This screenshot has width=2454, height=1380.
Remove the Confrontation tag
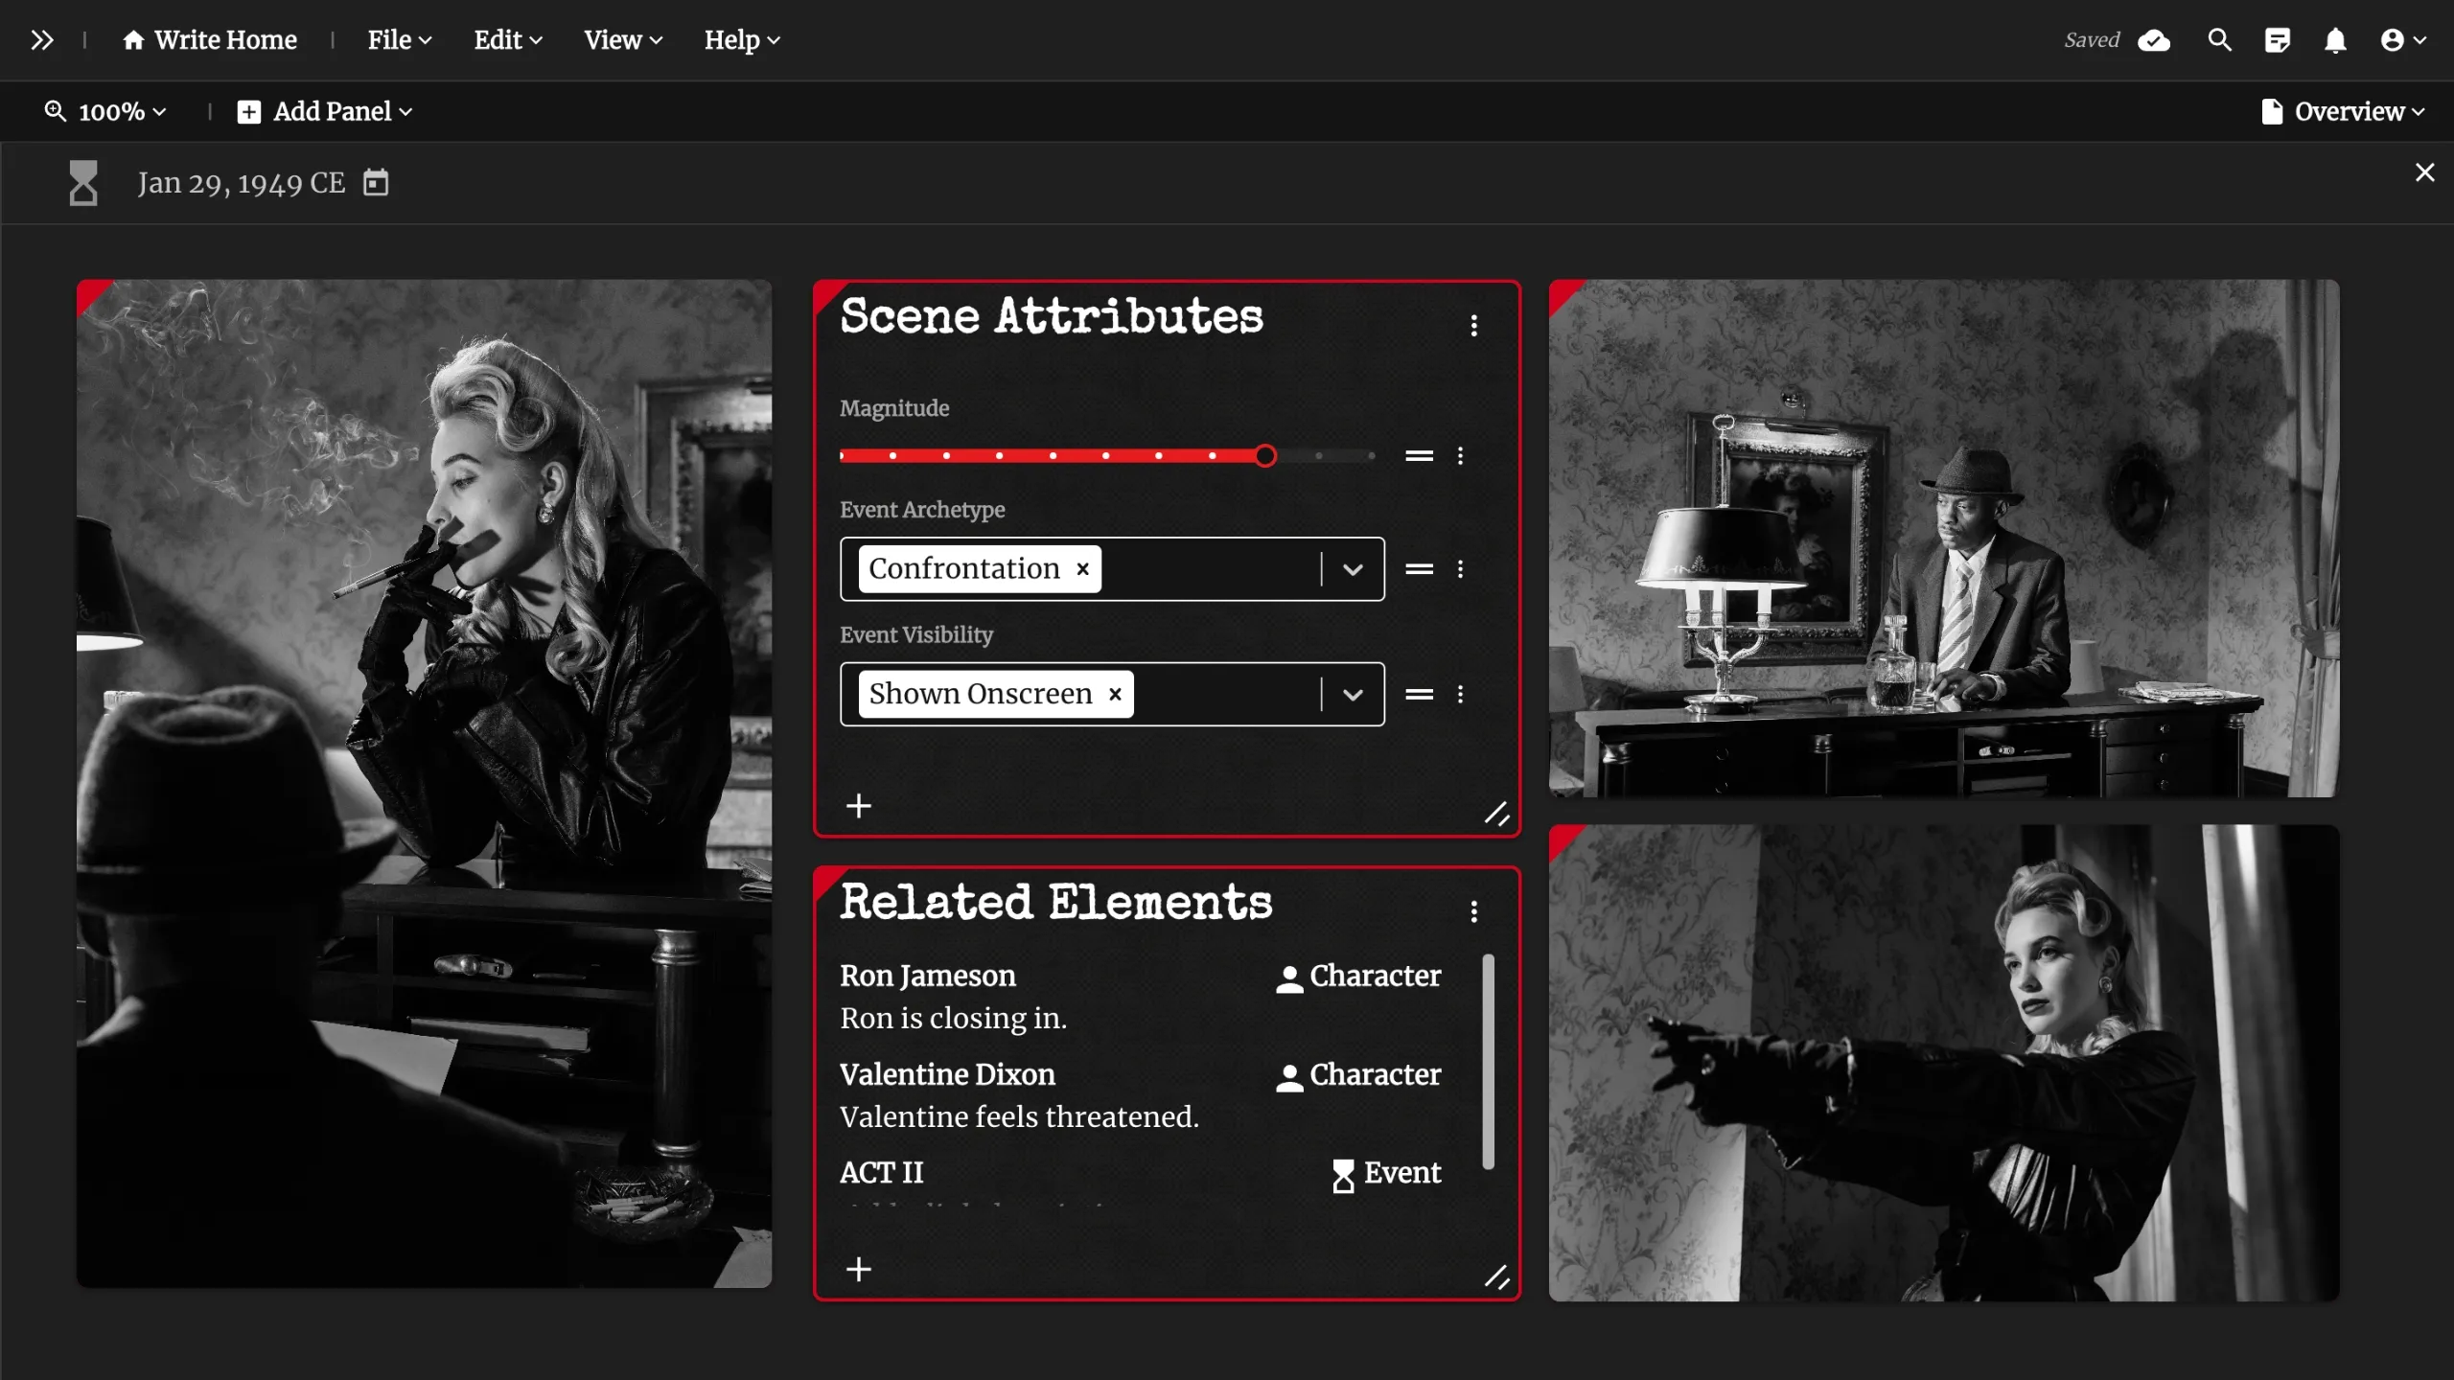1083,569
